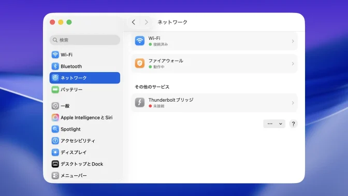This screenshot has height=196, width=348.
Task: Click the search magnifier icon
Action: pos(55,40)
